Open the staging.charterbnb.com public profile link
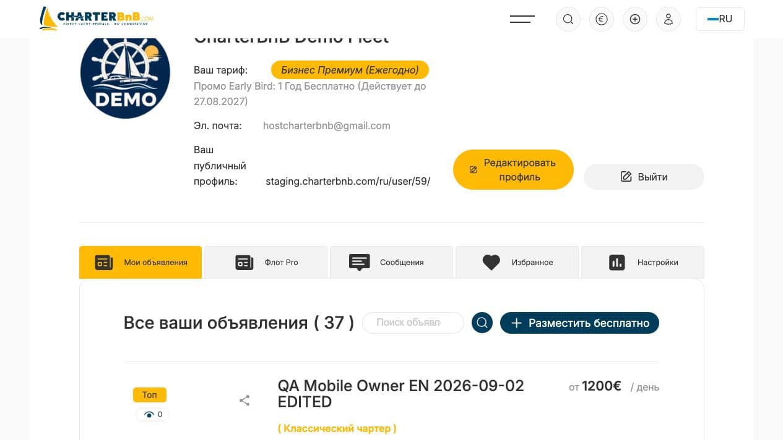 tap(348, 181)
